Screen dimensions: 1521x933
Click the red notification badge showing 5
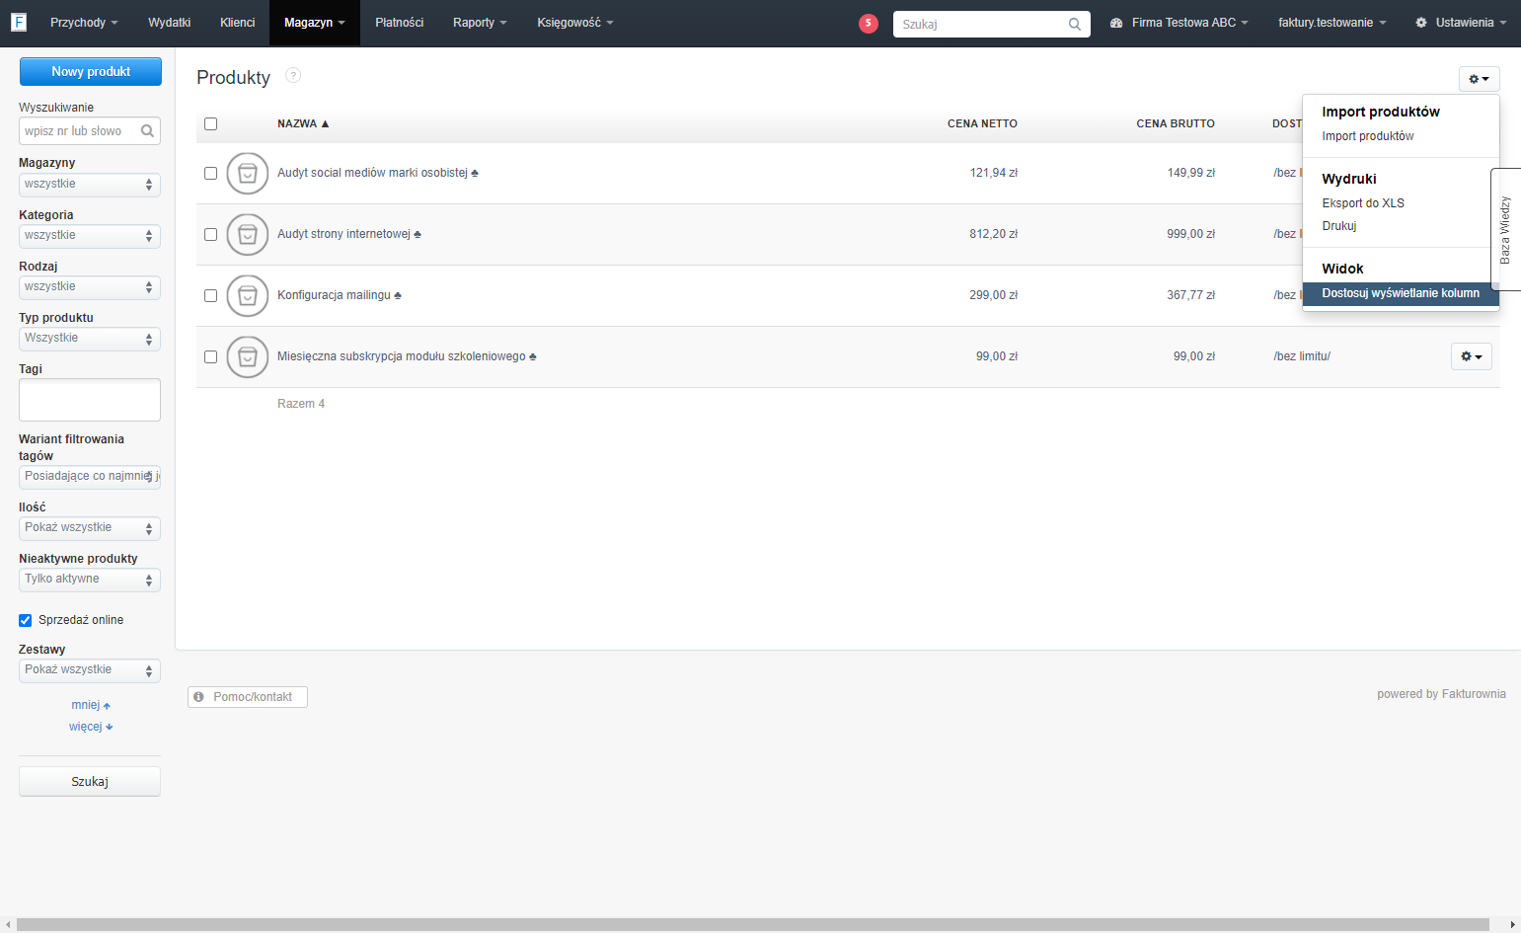pyautogui.click(x=869, y=24)
